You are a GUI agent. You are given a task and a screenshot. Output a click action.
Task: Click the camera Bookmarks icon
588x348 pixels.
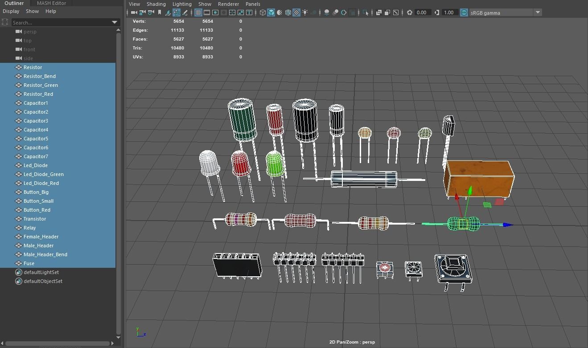click(x=159, y=12)
